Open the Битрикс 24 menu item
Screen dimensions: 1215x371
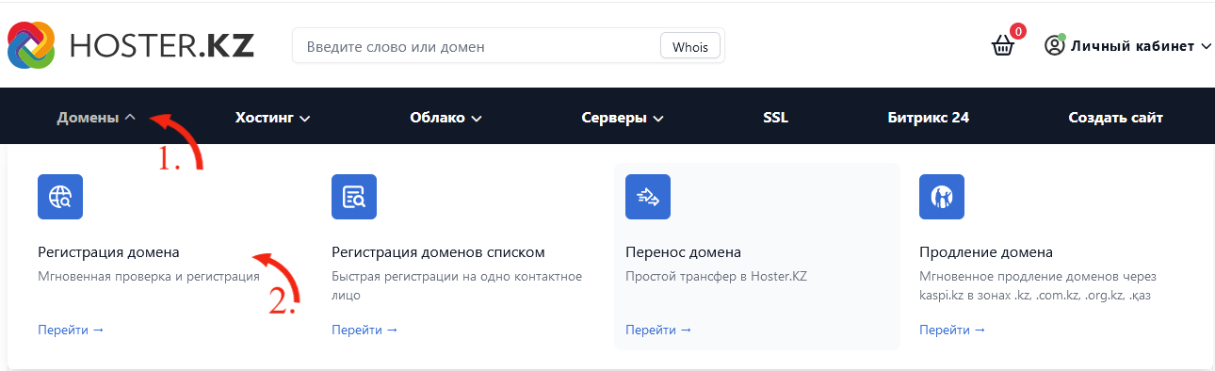[x=928, y=118]
